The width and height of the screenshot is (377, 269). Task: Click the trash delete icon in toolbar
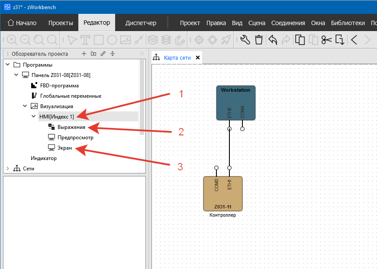[x=259, y=40]
